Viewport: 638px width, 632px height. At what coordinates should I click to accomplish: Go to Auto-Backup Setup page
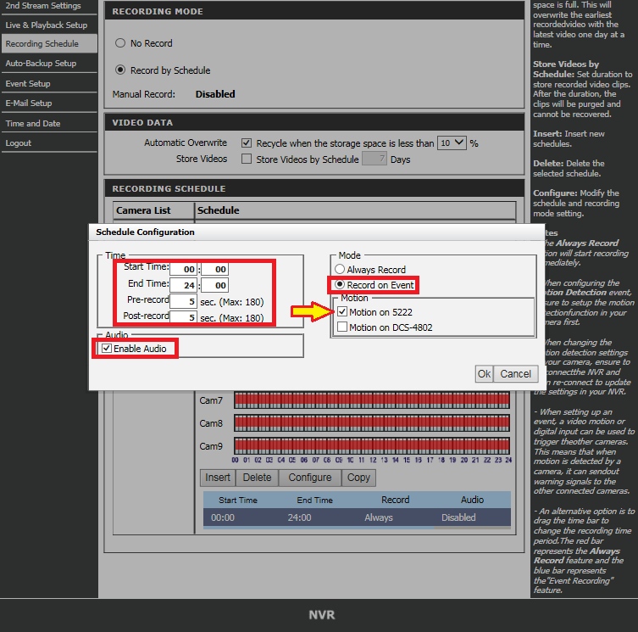coord(41,64)
